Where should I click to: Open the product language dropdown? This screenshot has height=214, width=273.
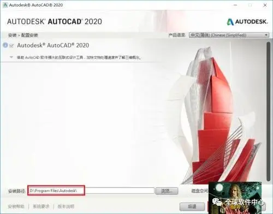point(229,35)
